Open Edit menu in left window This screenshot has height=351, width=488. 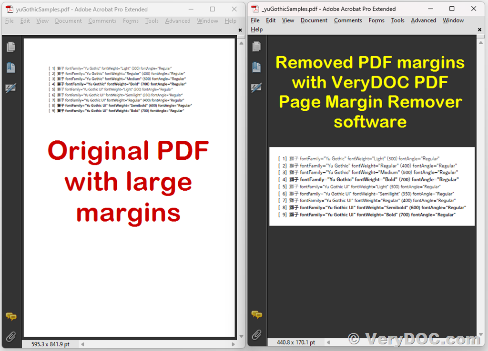[x=25, y=21]
